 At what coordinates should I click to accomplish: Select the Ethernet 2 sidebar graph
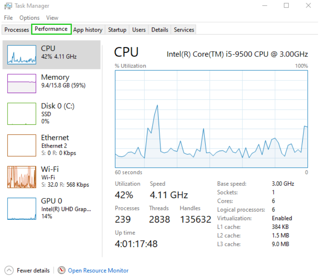21,145
